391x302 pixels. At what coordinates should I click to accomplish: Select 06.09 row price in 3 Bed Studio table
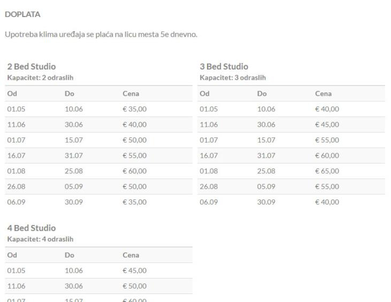327,203
